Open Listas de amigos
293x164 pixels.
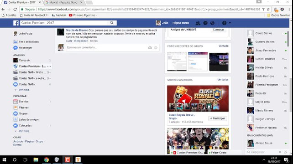29,119
